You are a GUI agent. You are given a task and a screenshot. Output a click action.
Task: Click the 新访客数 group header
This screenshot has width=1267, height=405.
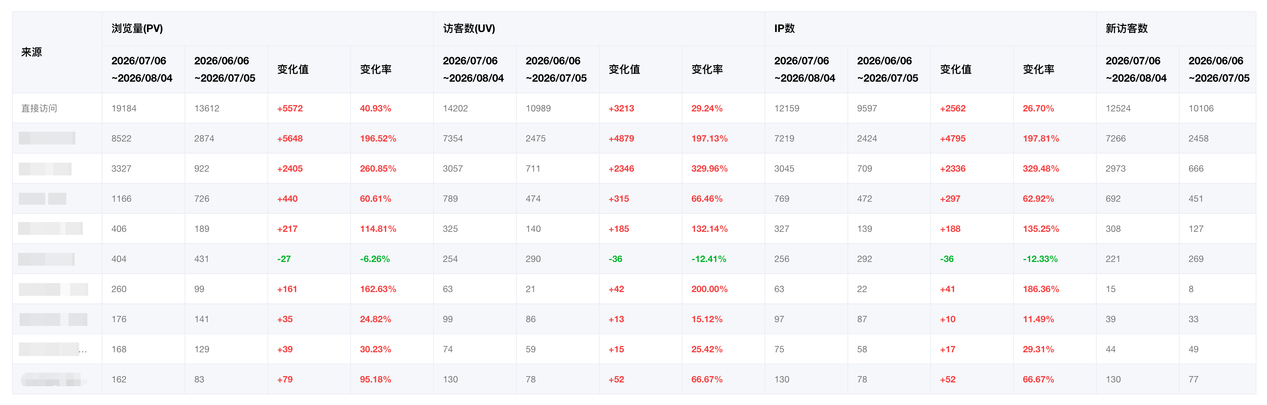[x=1127, y=29]
